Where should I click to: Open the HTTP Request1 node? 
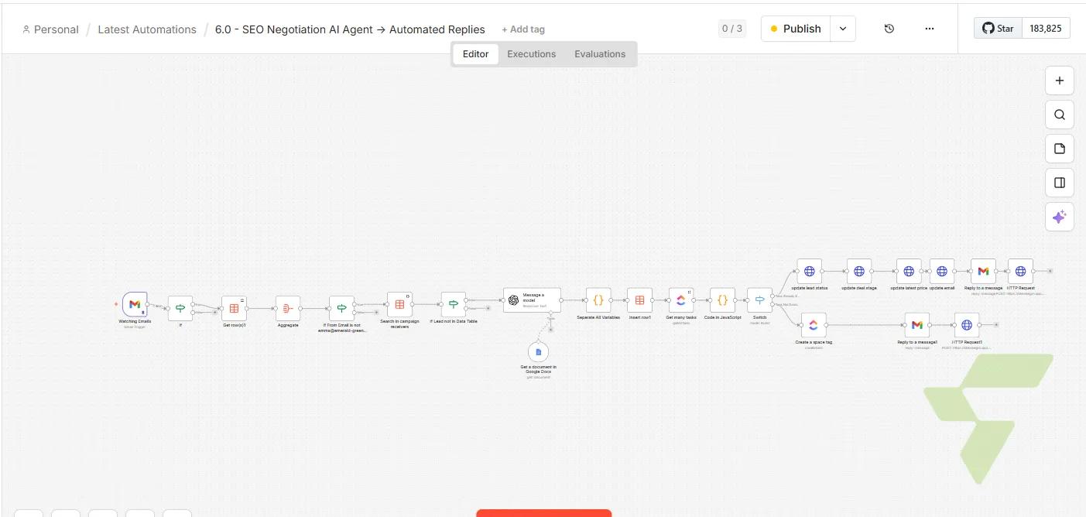pyautogui.click(x=967, y=325)
